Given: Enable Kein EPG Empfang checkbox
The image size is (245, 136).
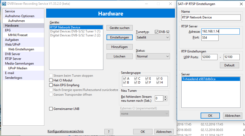Looking at the screenshot, I should (51, 85).
